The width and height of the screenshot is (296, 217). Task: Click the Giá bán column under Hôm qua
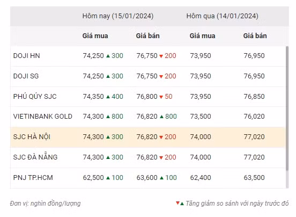255,36
